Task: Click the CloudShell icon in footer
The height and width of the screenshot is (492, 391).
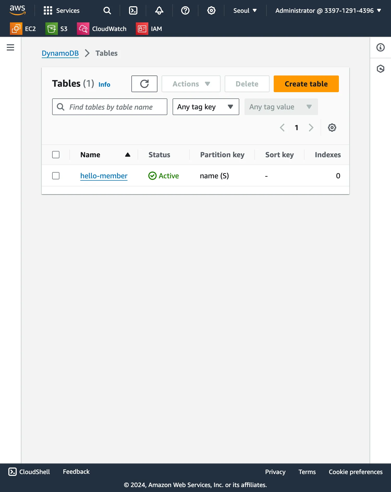Action: tap(13, 472)
